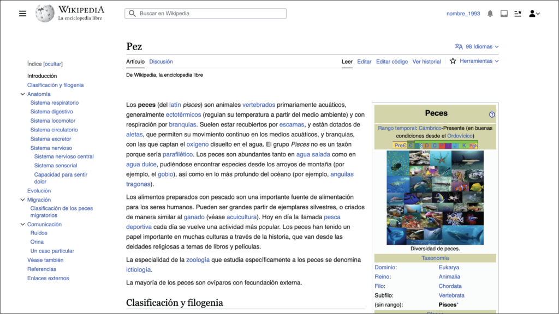The width and height of the screenshot is (559, 314).
Task: Open the watchlist icon
Action: coord(518,13)
